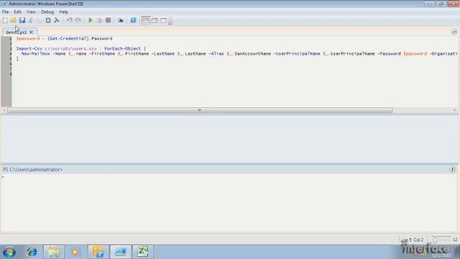The image size is (460, 259).
Task: Open Windows Explorer from the taskbar
Action: (54, 252)
